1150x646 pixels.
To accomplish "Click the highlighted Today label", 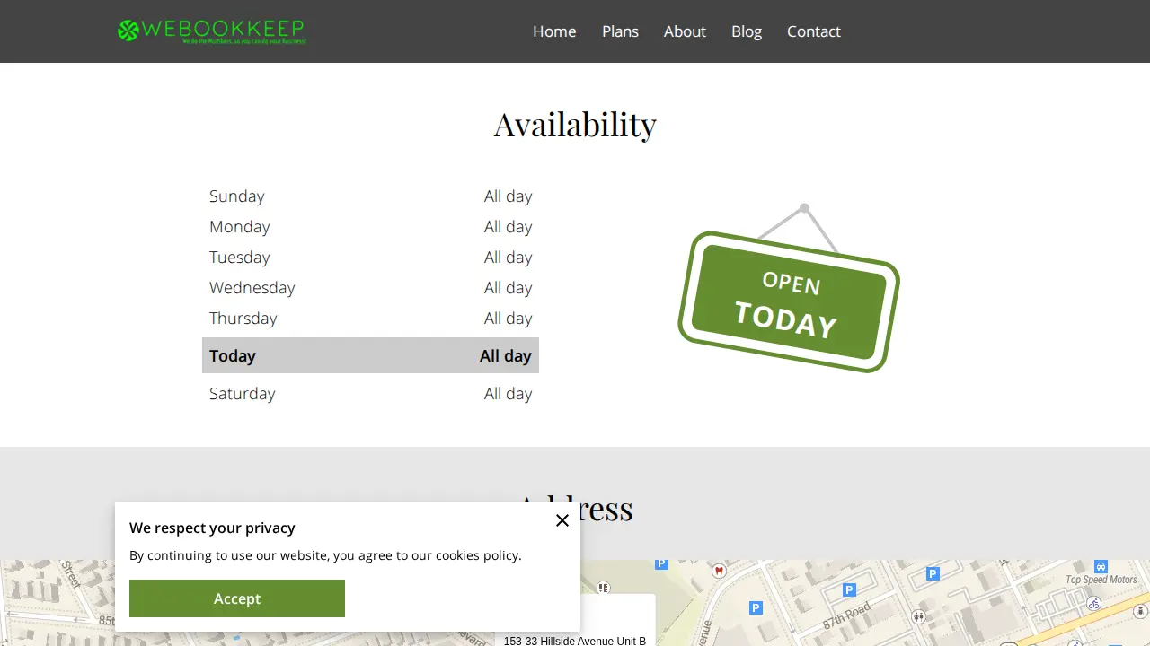I will (233, 356).
